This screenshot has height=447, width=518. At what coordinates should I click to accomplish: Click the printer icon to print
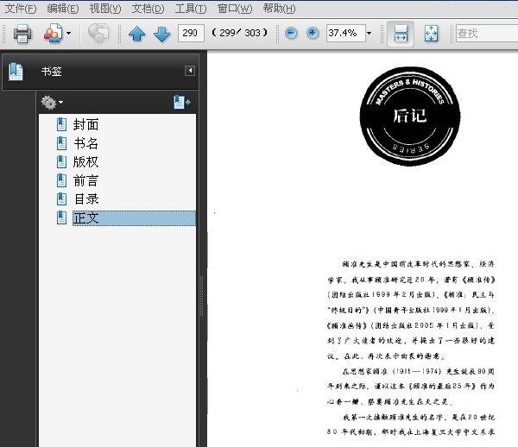(22, 34)
